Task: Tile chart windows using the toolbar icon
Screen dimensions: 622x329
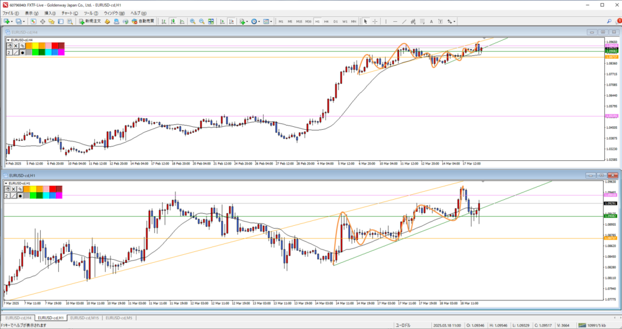Action: click(213, 21)
